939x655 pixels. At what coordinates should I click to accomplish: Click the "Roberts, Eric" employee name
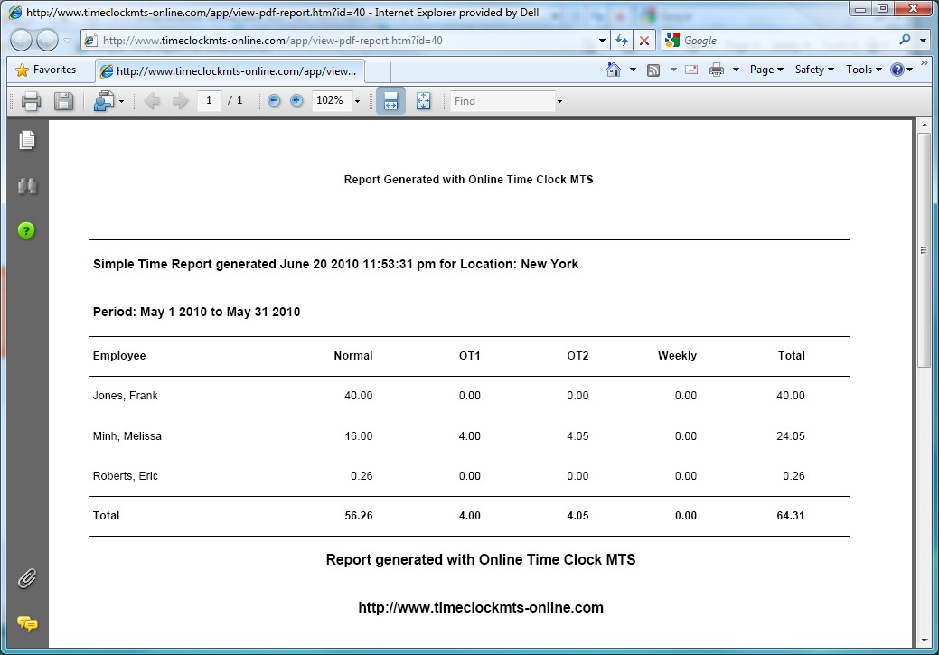point(125,476)
